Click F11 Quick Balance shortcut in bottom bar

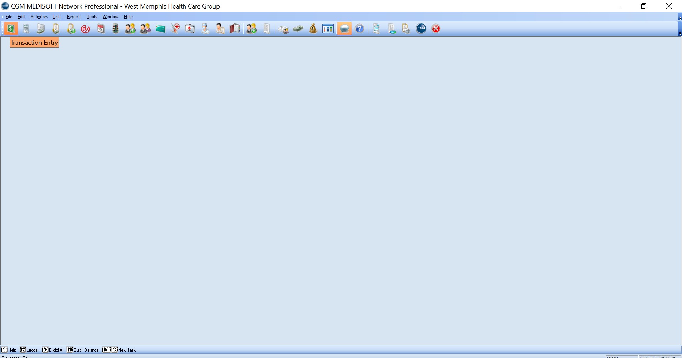83,350
